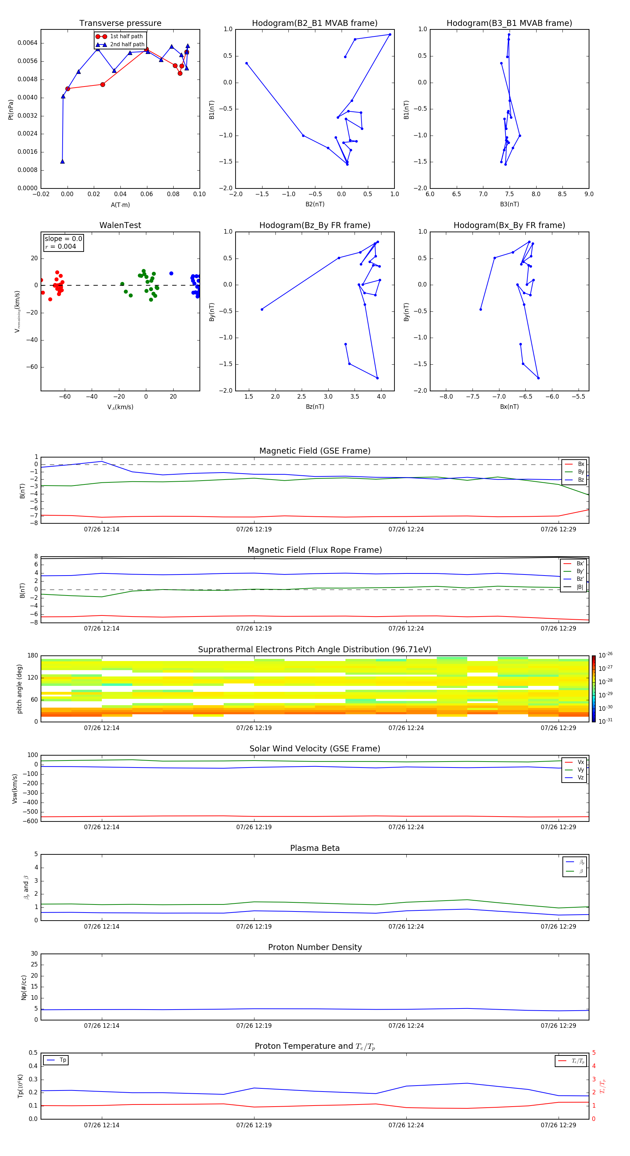Click '07/26 12:29' tick under Proton Temperature plot
Image resolution: width=630 pixels, height=1156 pixels.
(558, 1125)
